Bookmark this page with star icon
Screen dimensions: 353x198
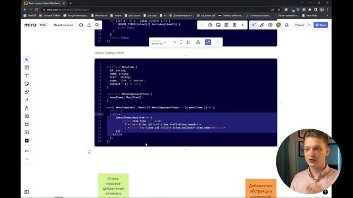click(x=279, y=10)
